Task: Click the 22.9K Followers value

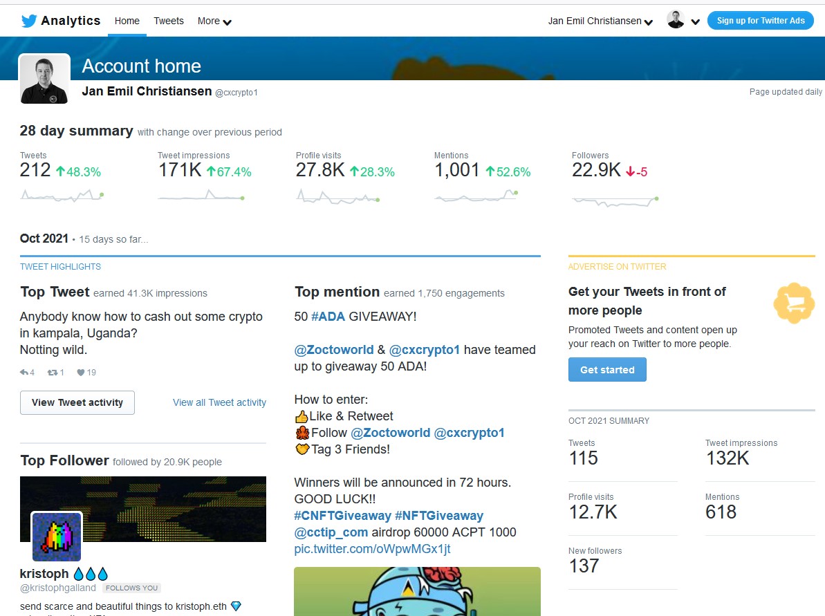Action: (597, 170)
